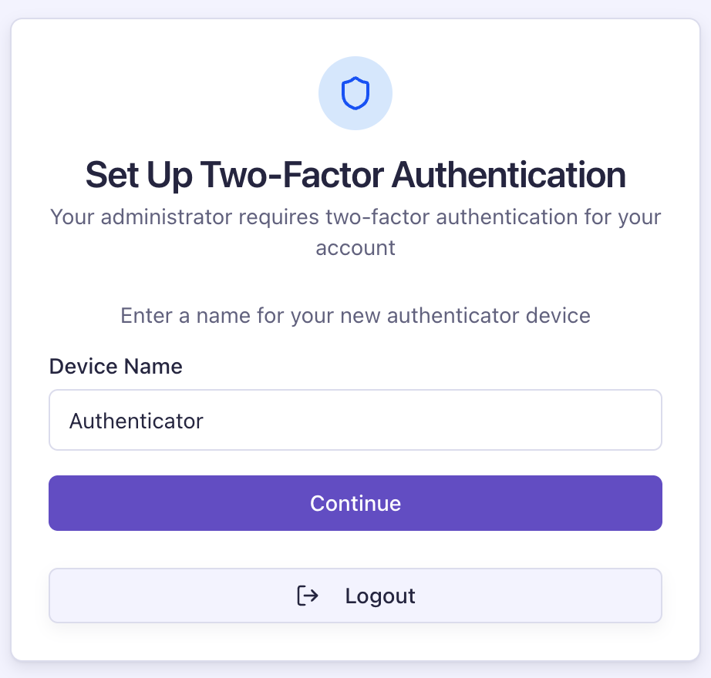This screenshot has height=678, width=711.
Task: Select the purple Continue bar
Action: [355, 503]
